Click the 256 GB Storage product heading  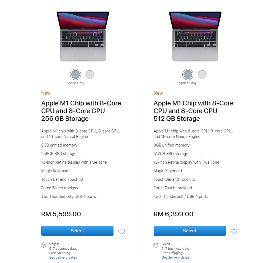pos(81,111)
